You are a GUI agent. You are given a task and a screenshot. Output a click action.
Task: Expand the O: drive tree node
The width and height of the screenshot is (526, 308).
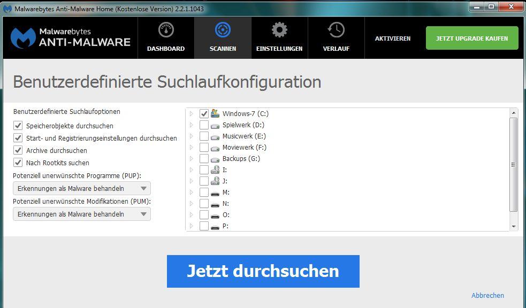coord(192,215)
